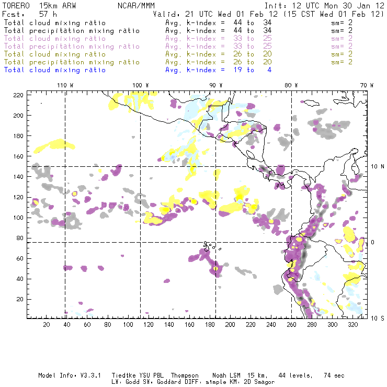
Task: Select 'Model Info: V3.3.1' footer text
Action: tap(70, 375)
